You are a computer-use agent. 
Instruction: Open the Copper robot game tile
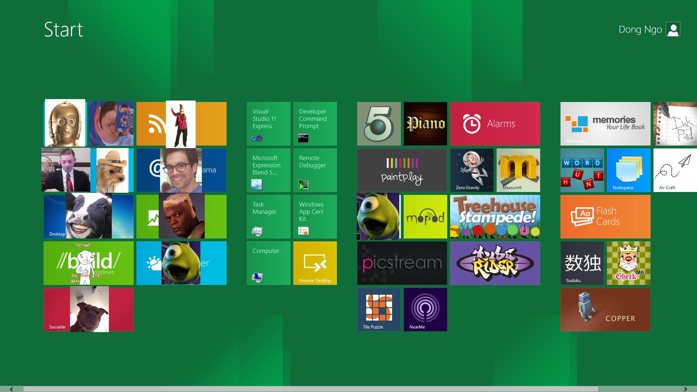click(x=605, y=310)
